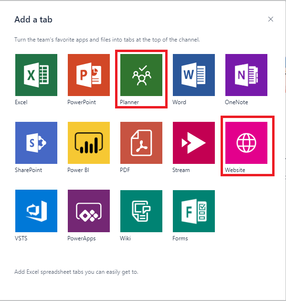Select the VSTS app tile

pos(36,211)
